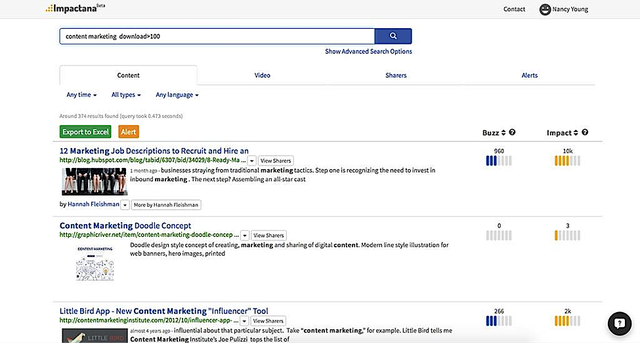
Task: Switch to the Video tab
Action: coord(262,75)
